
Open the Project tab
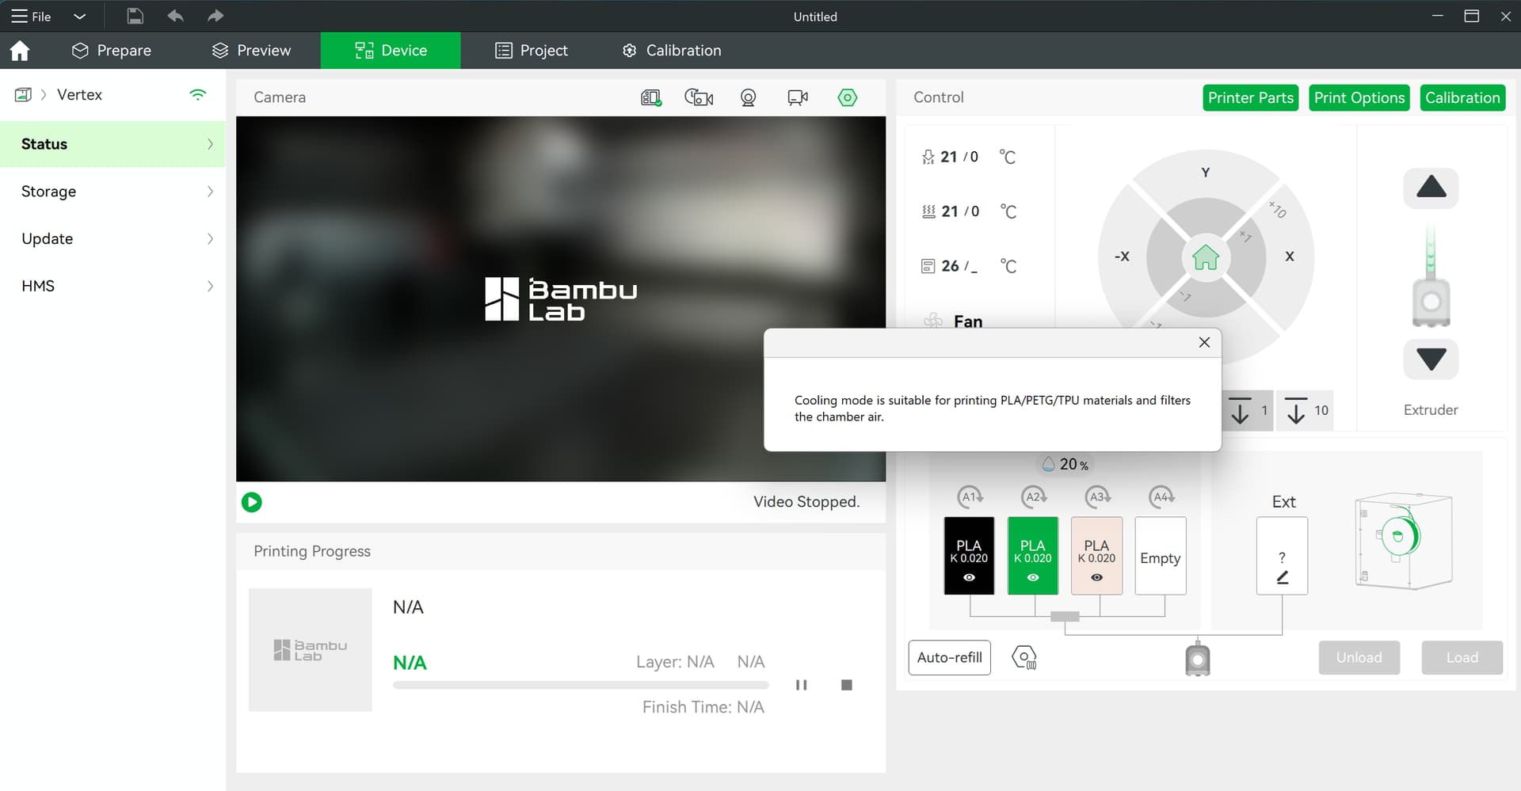531,51
